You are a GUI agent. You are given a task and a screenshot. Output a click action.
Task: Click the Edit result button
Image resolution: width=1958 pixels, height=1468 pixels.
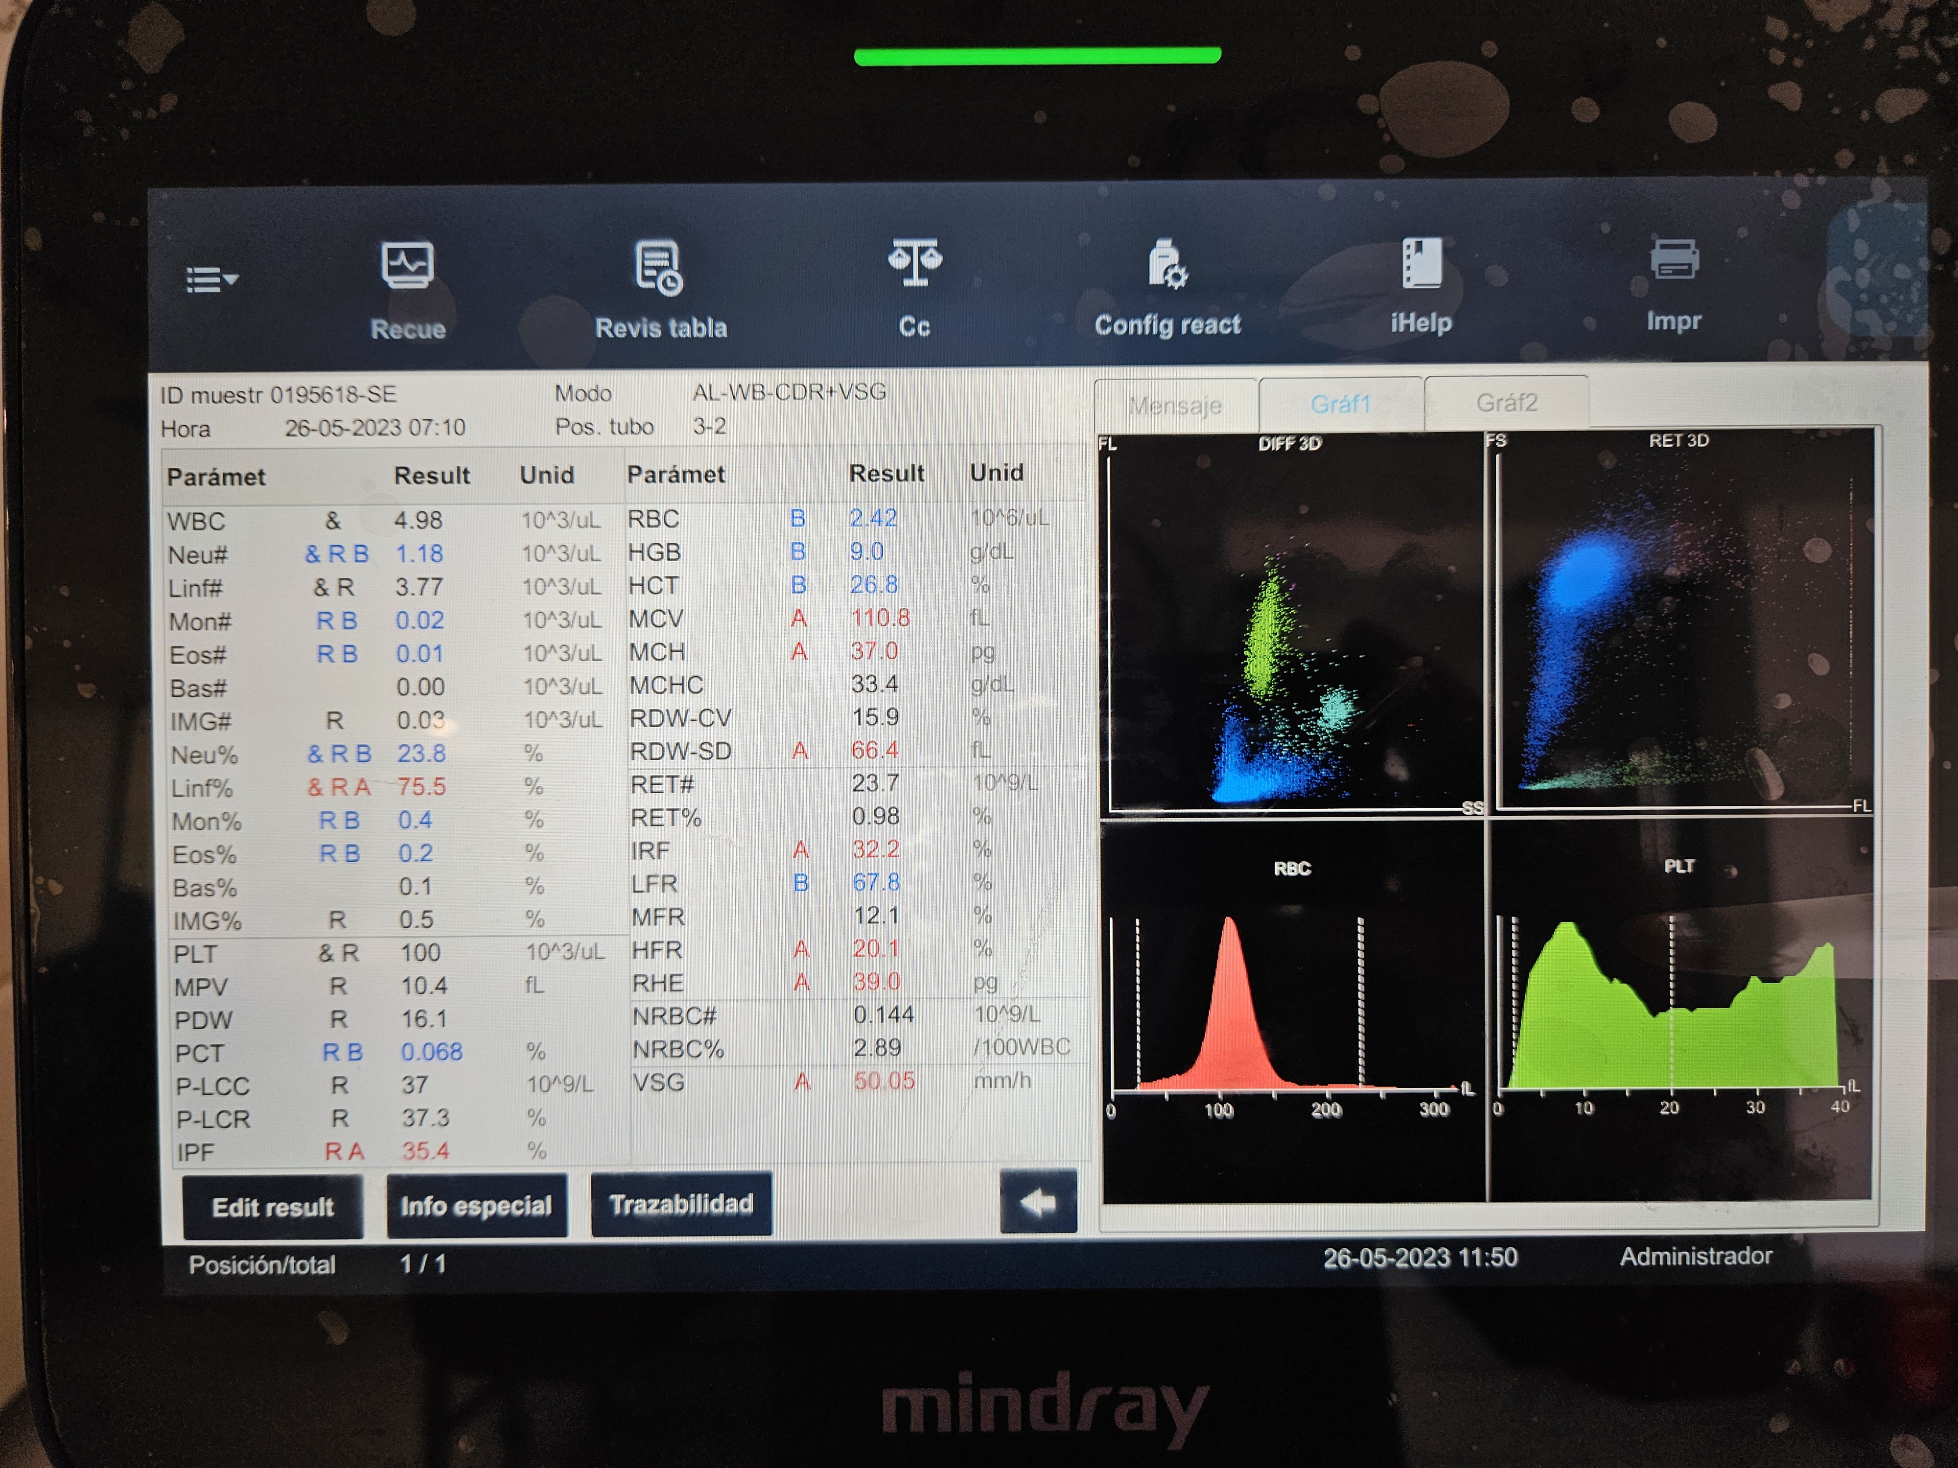click(273, 1207)
